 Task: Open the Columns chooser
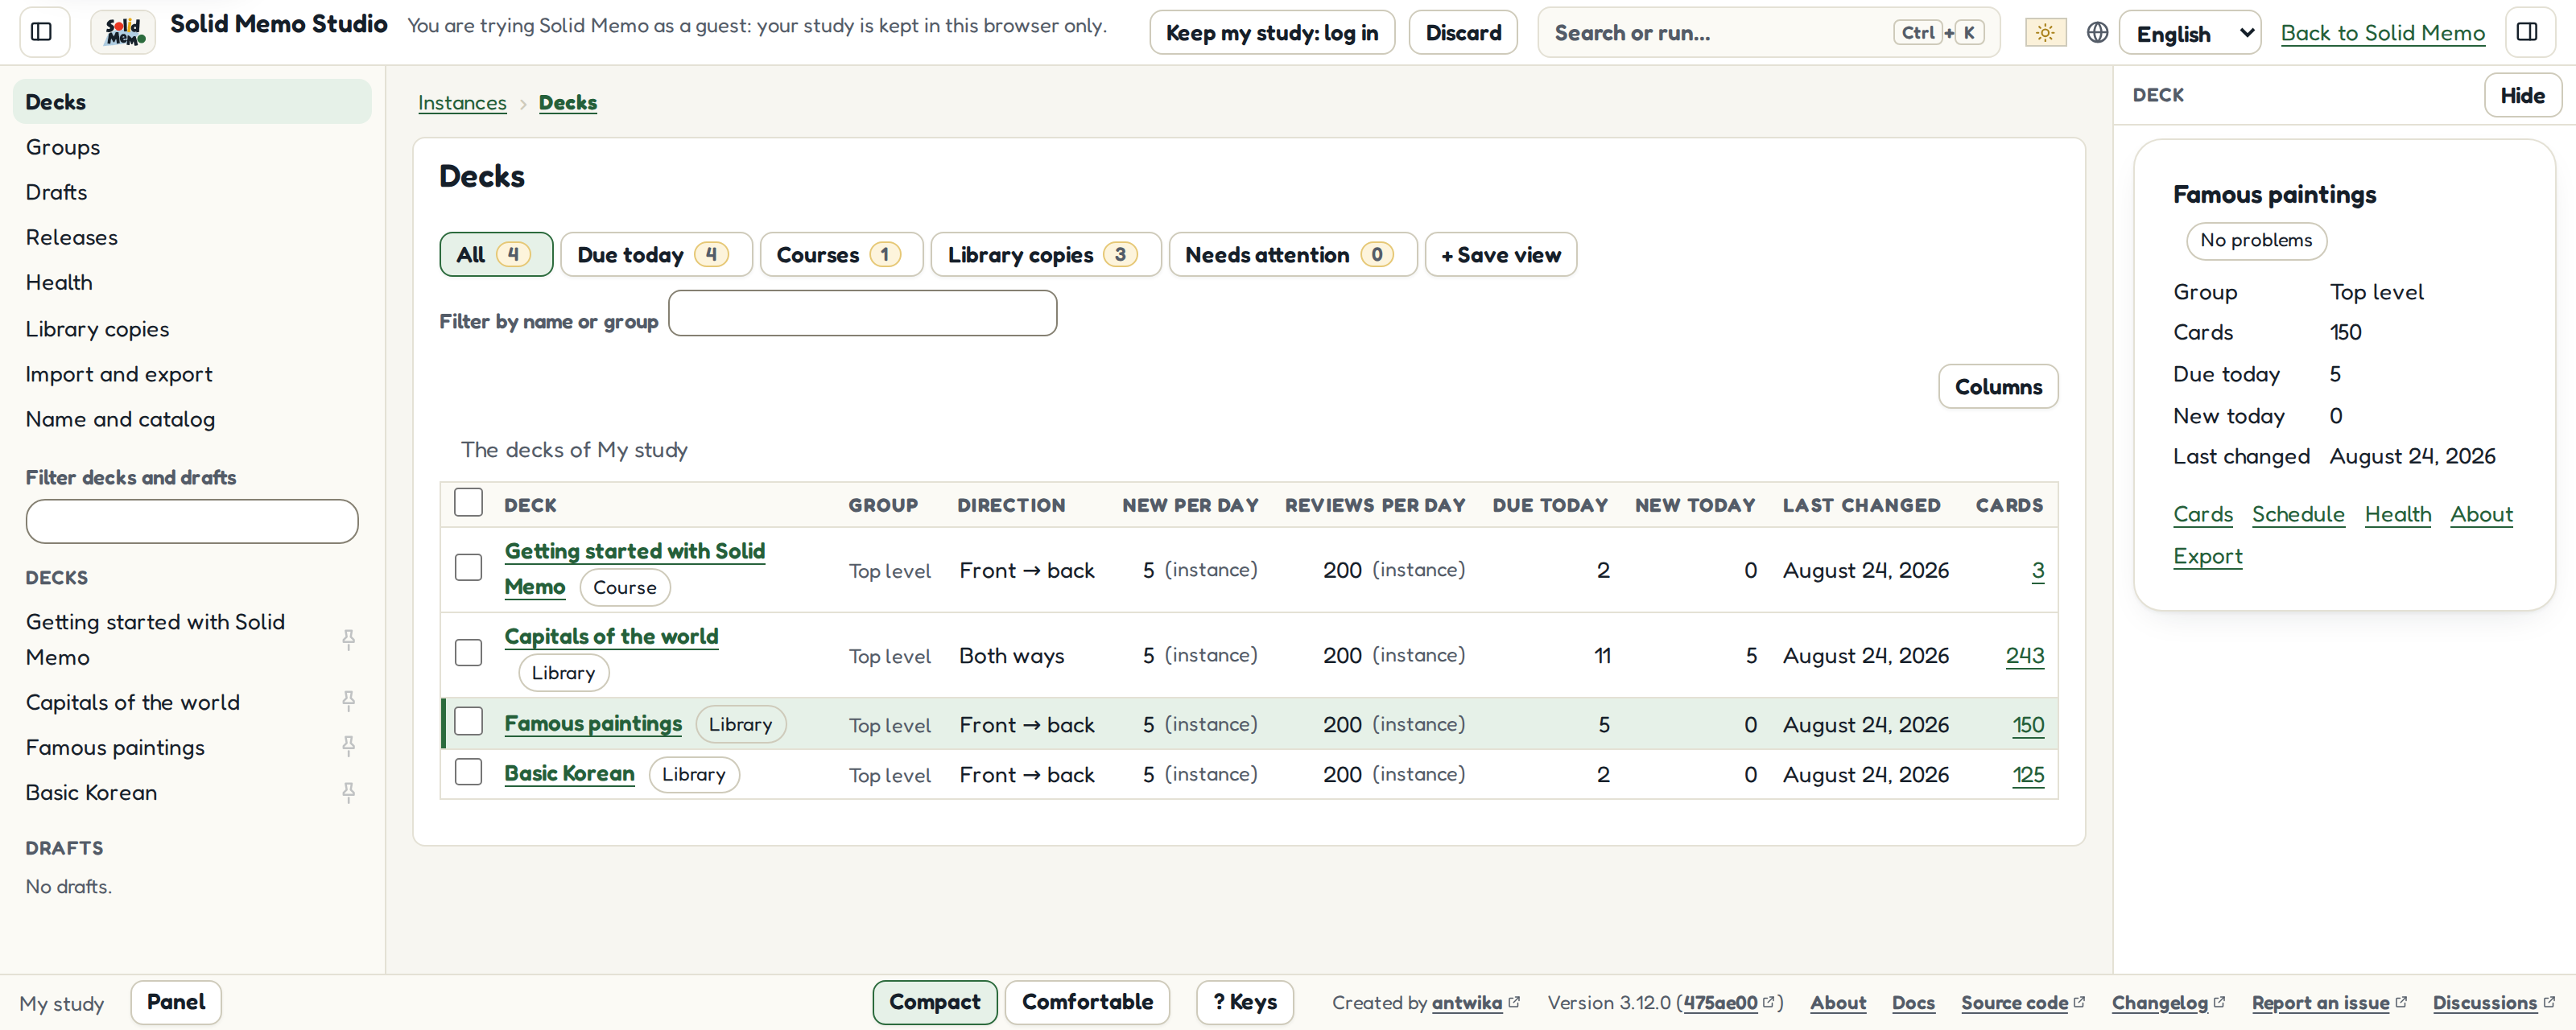(1998, 386)
